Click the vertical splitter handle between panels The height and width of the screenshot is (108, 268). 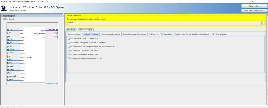[x=64, y=59]
